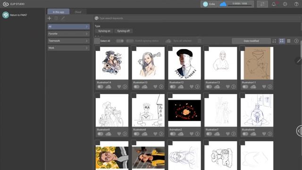
Task: Toggle syncing switch for Illustration8
Action: pyautogui.click(x=136, y=134)
